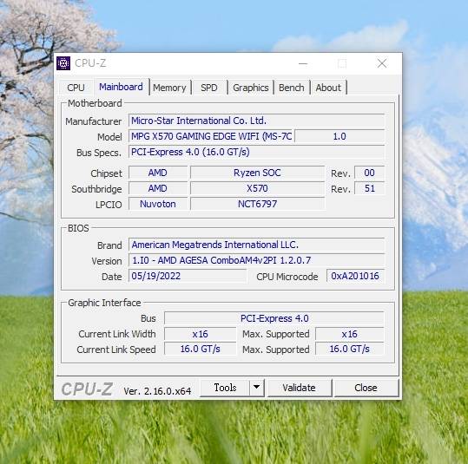Click BIOS date 05/19/2022
The width and height of the screenshot is (468, 464).
(188, 276)
